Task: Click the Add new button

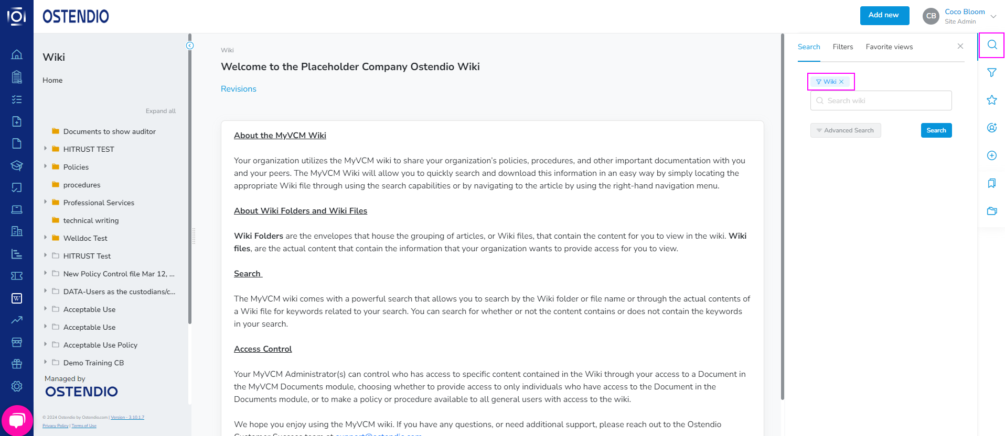Action: click(x=884, y=15)
